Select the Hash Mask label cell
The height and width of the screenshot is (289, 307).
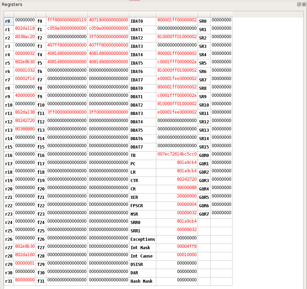click(x=143, y=281)
